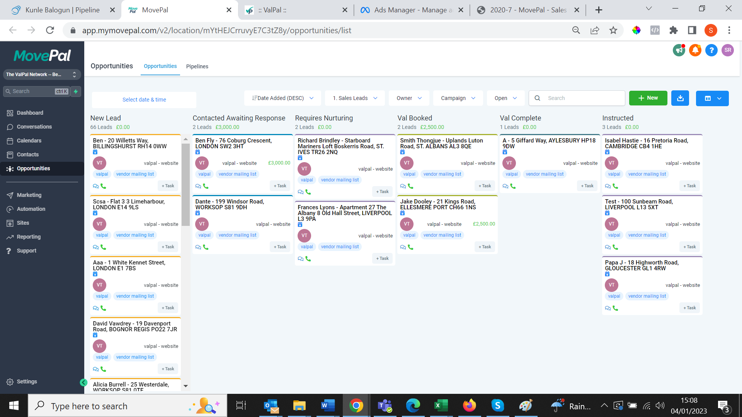Switch to the Ads Manager browser tab
This screenshot has width=742, height=417.
(411, 10)
